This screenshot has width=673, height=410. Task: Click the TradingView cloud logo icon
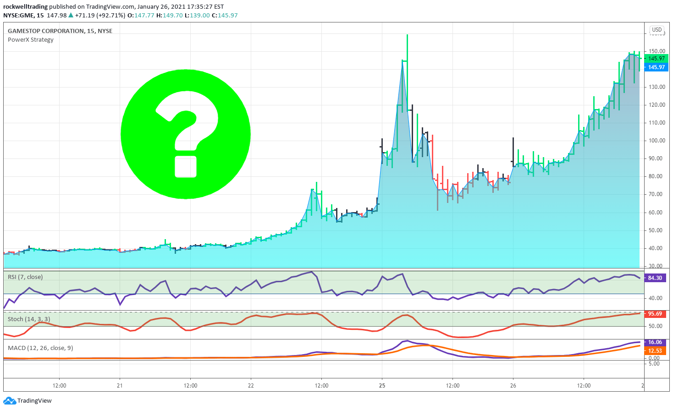[x=9, y=401]
